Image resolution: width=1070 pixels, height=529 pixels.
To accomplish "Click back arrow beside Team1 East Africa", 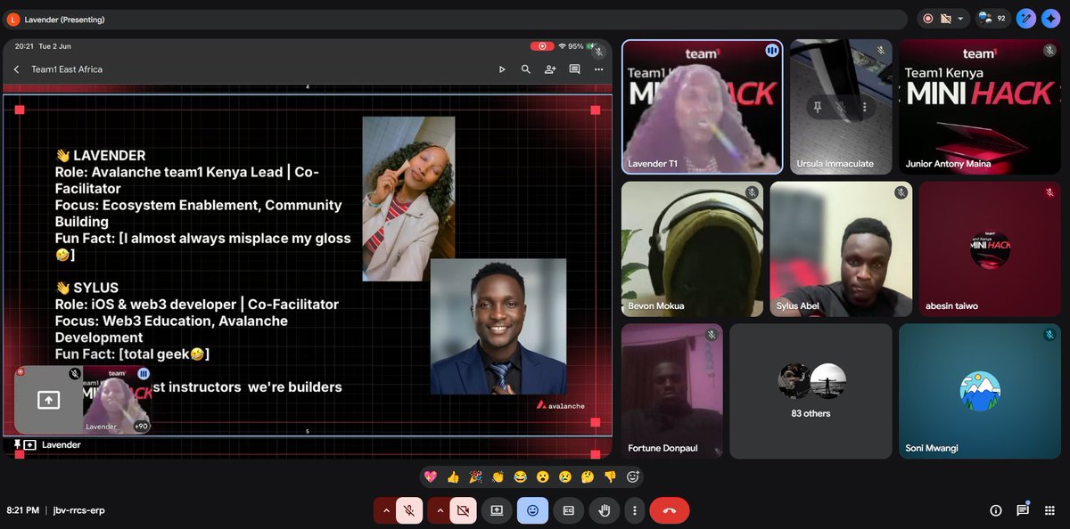I will pyautogui.click(x=16, y=69).
